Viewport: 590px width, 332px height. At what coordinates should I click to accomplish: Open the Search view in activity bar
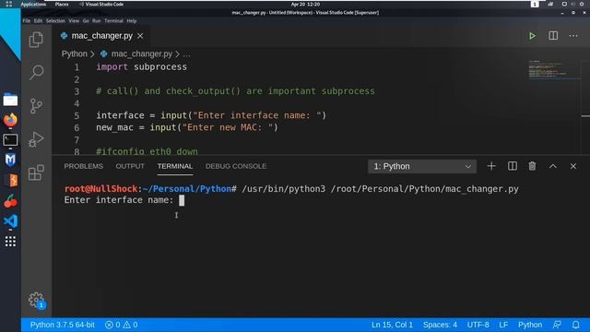(36, 72)
